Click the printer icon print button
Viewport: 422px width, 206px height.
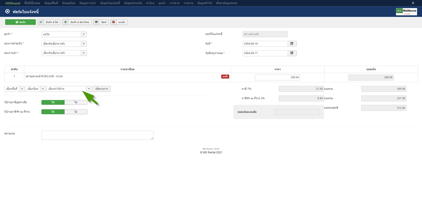pyautogui.click(x=101, y=22)
